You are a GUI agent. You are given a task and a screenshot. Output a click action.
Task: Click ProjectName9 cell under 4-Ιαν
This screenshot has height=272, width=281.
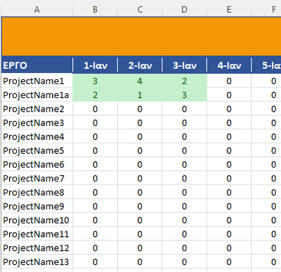(229, 206)
